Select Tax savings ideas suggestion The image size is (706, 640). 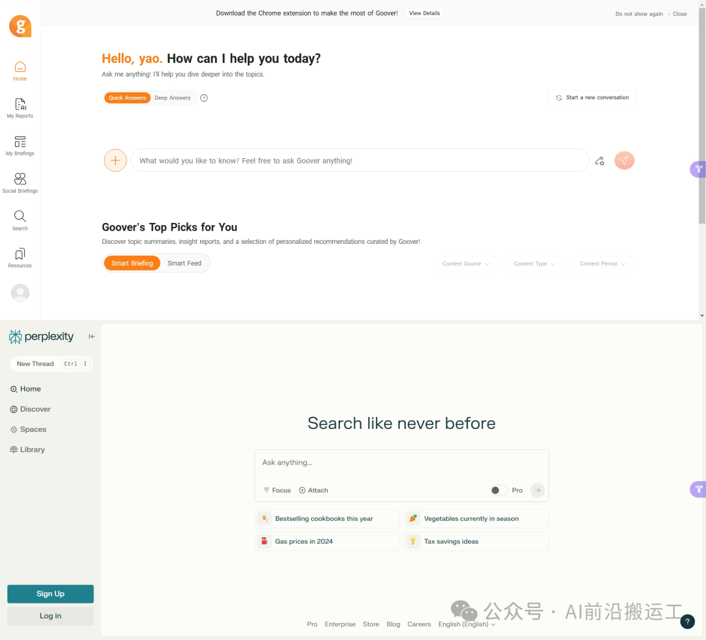click(x=477, y=541)
